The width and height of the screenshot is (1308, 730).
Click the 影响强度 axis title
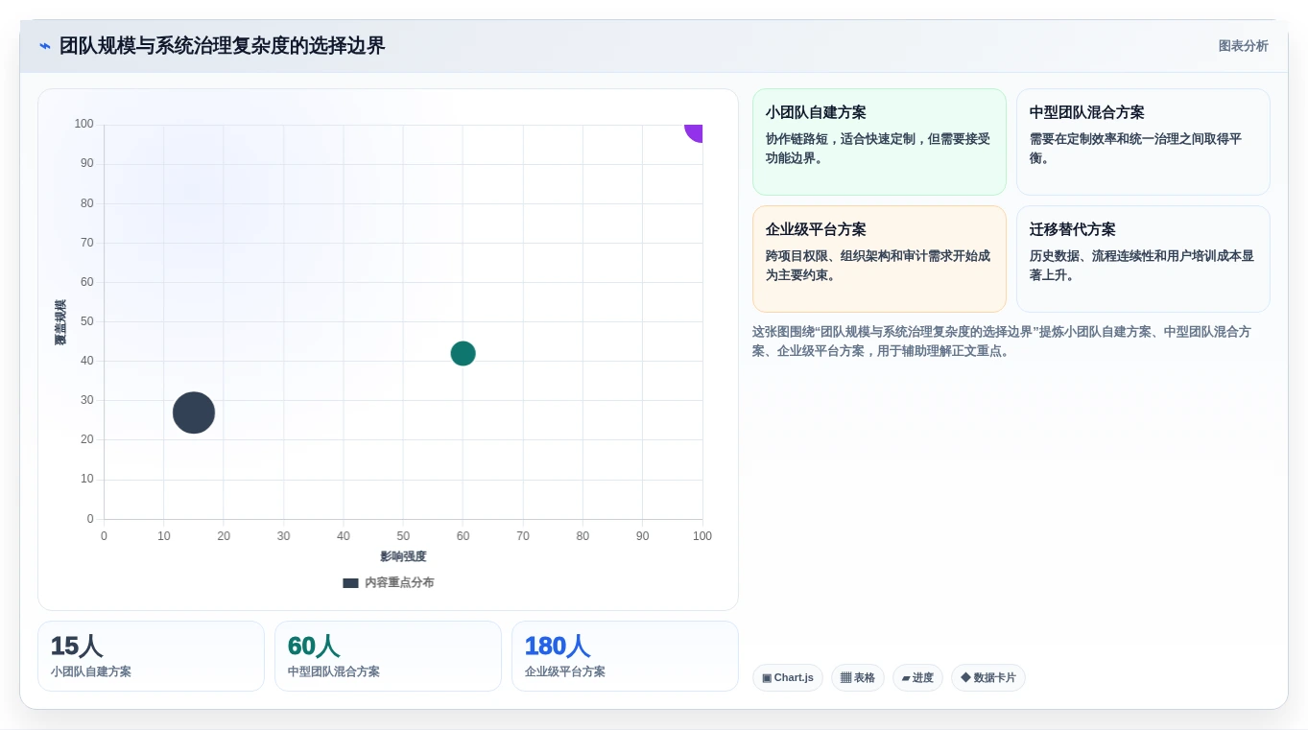click(x=403, y=556)
